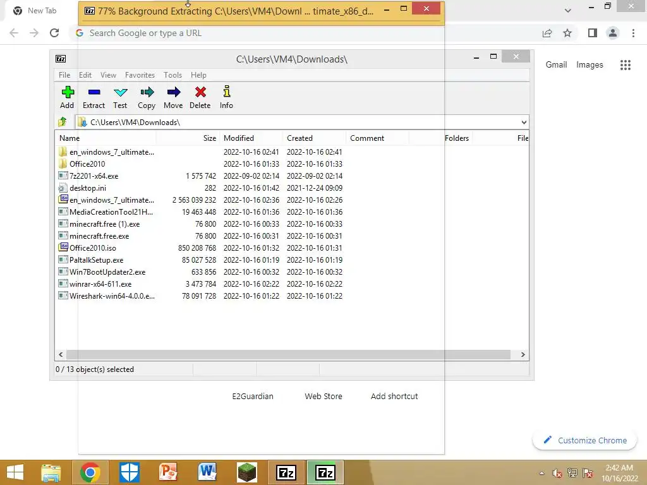The width and height of the screenshot is (647, 485).
Task: Open 7-Zip Tools menu
Action: 172,75
